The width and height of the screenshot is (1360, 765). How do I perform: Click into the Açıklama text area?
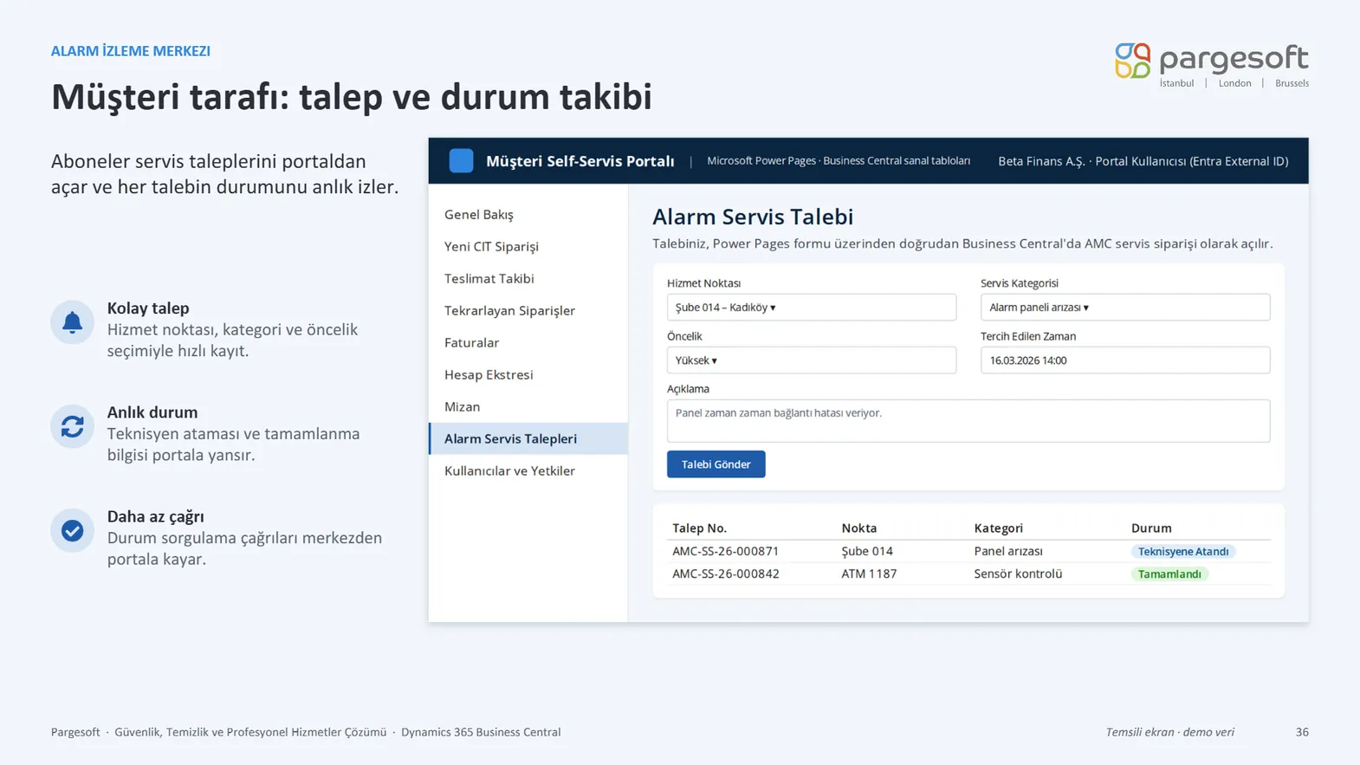[968, 421]
